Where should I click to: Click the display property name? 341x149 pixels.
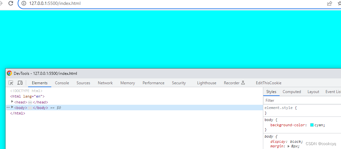pos(277,142)
